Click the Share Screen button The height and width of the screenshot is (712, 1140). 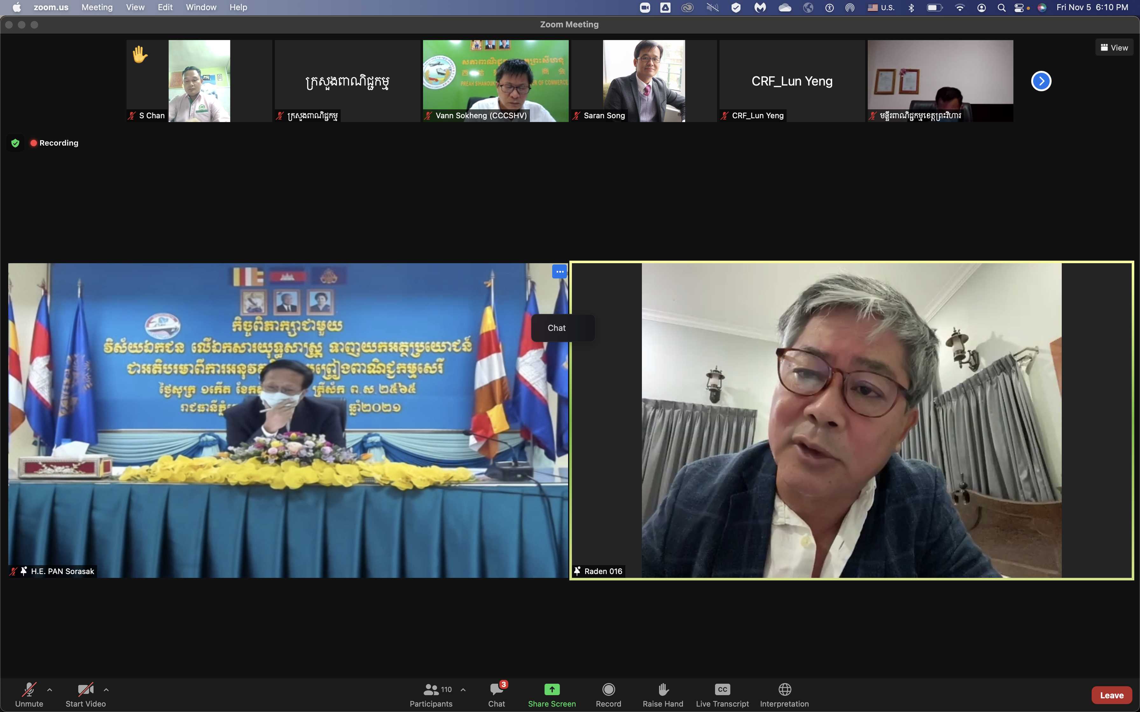(x=552, y=695)
